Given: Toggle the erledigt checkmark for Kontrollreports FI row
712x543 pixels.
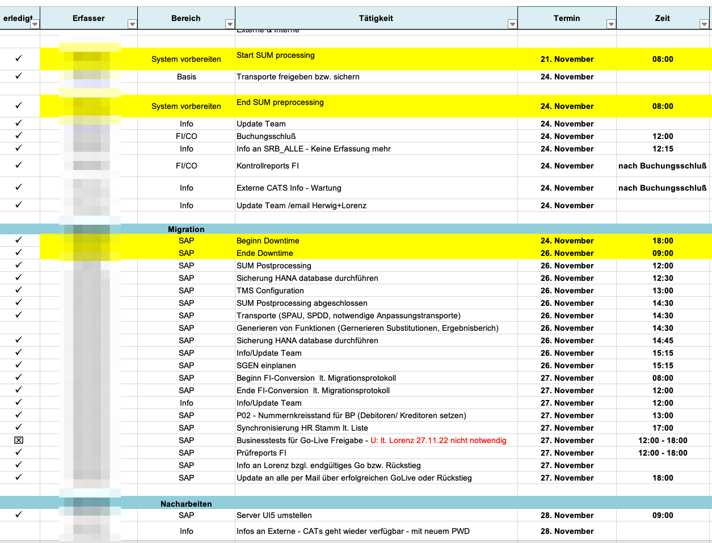Looking at the screenshot, I should [19, 165].
